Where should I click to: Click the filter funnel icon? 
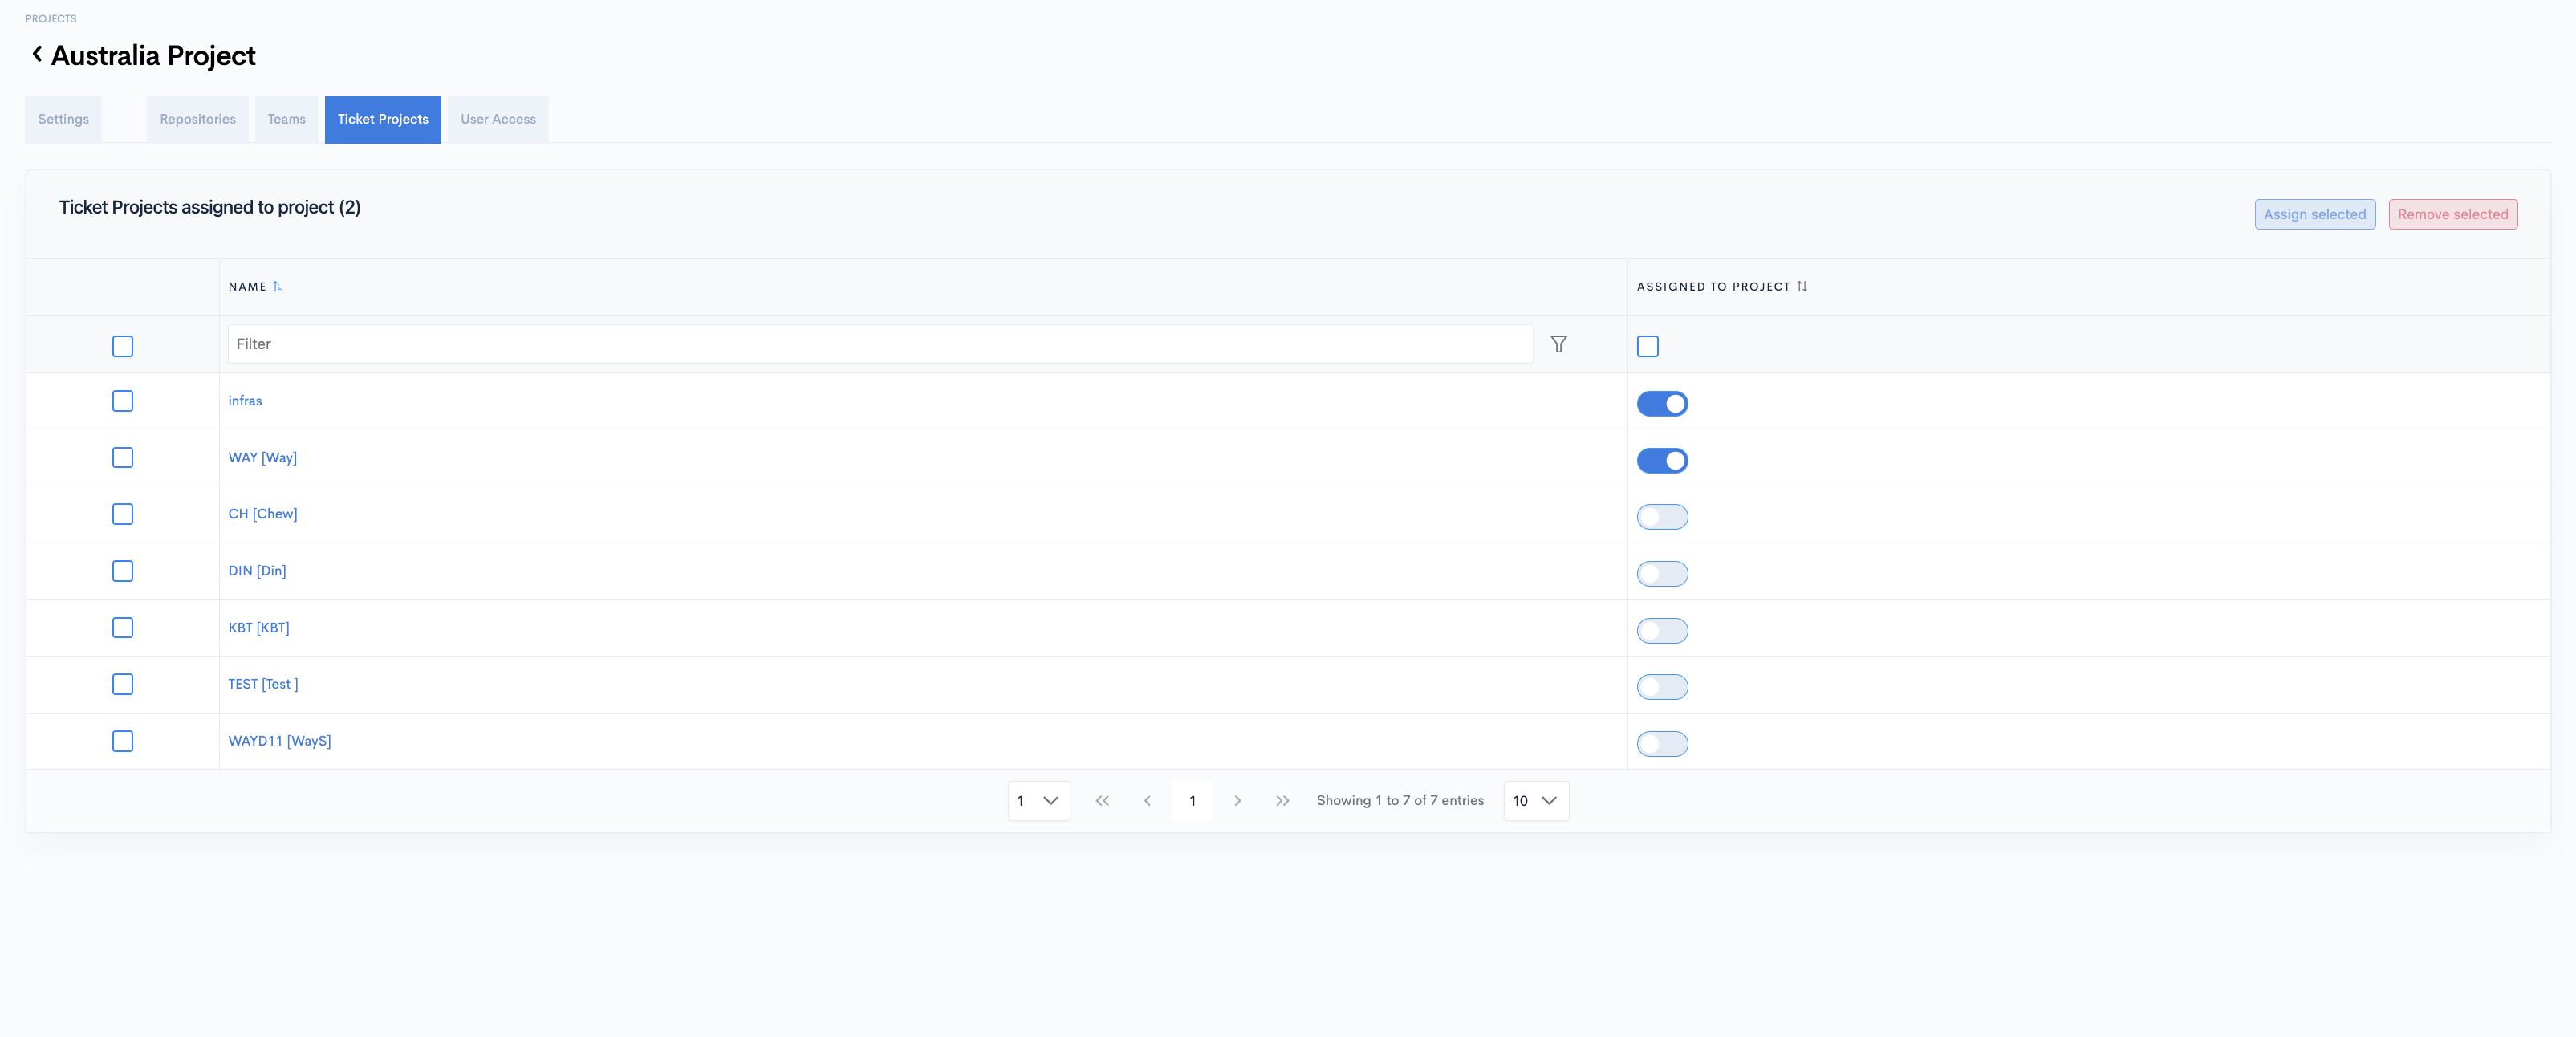(1558, 344)
